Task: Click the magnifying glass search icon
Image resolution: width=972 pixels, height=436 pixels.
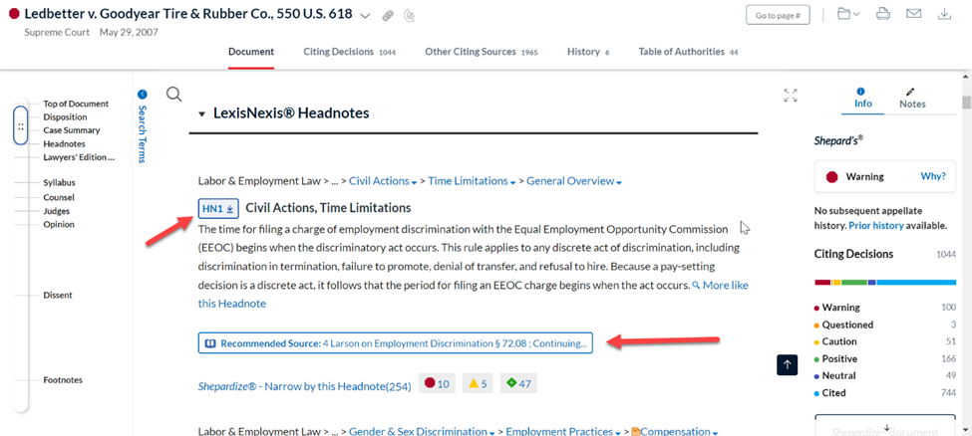Action: (174, 95)
